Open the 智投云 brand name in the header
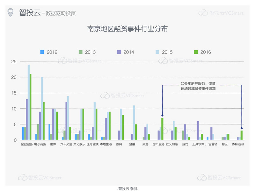This screenshot has height=191, width=255. (x=30, y=13)
